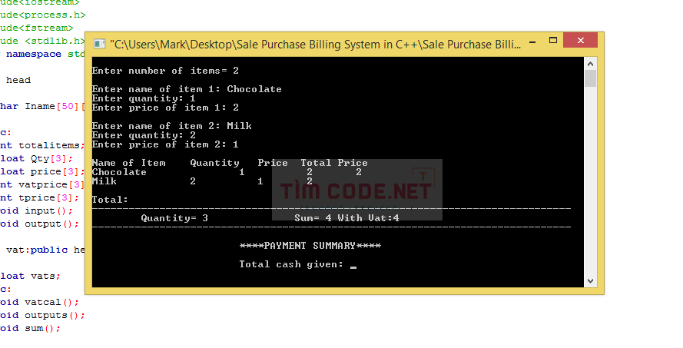The height and width of the screenshot is (348, 683).
Task: Click the 'Total cash given:' prompt
Action: tap(291, 264)
